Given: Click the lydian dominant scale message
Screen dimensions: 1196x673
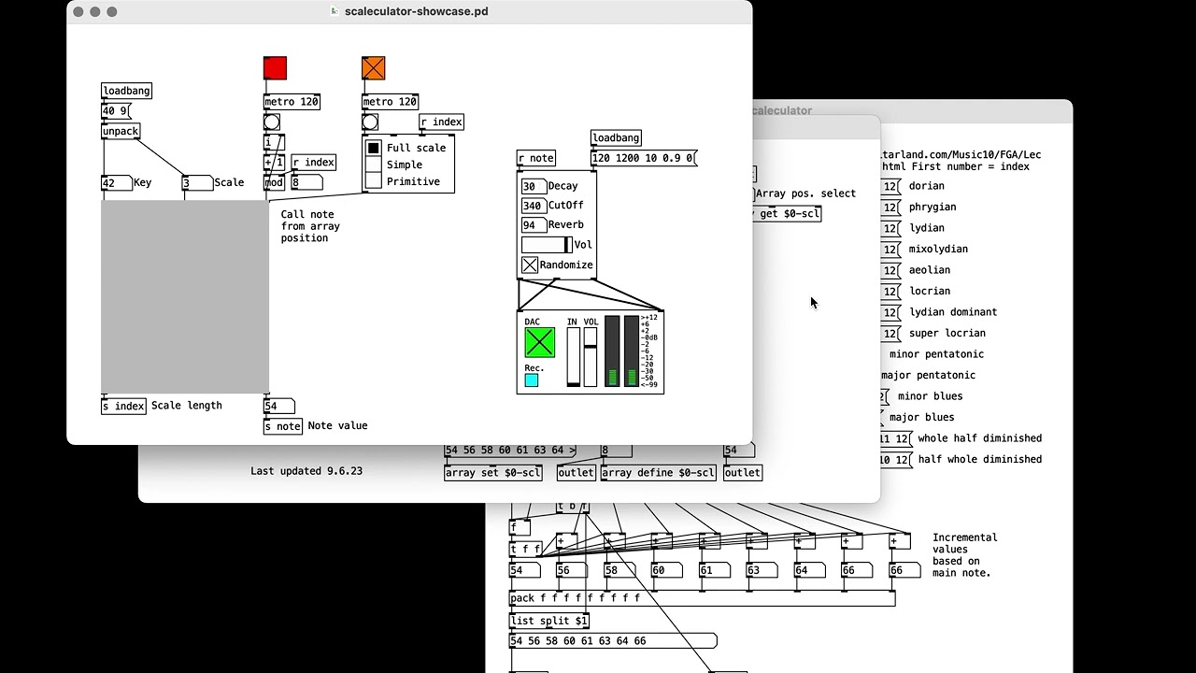Looking at the screenshot, I should pyautogui.click(x=891, y=312).
